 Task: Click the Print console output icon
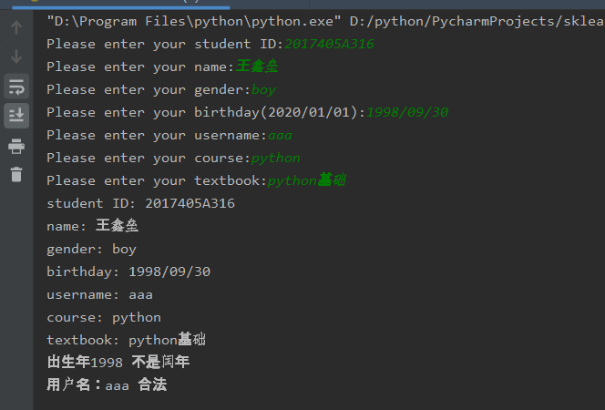click(x=16, y=146)
